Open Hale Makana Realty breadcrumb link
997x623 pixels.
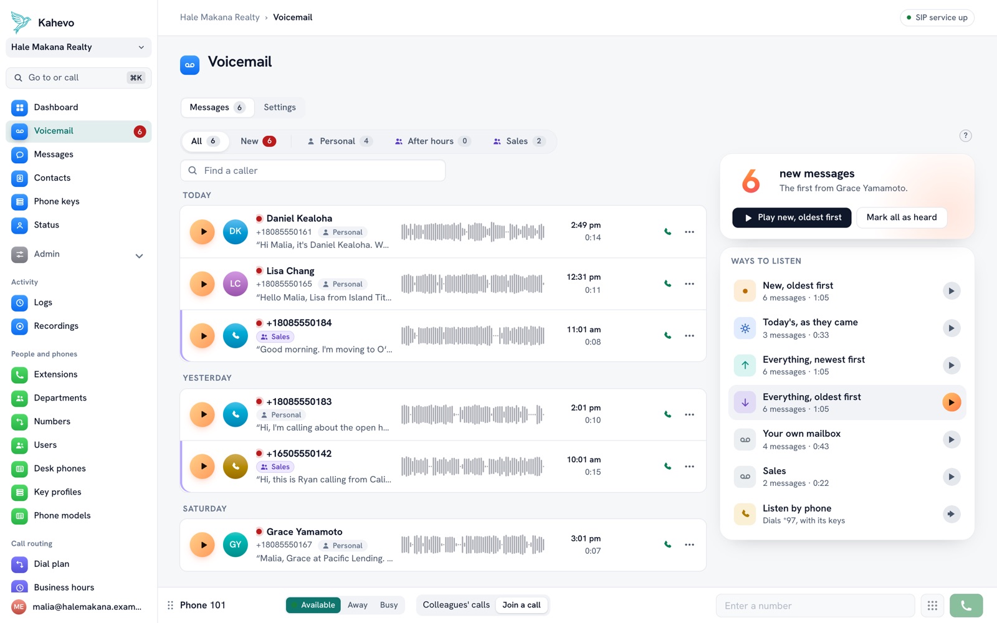(220, 17)
